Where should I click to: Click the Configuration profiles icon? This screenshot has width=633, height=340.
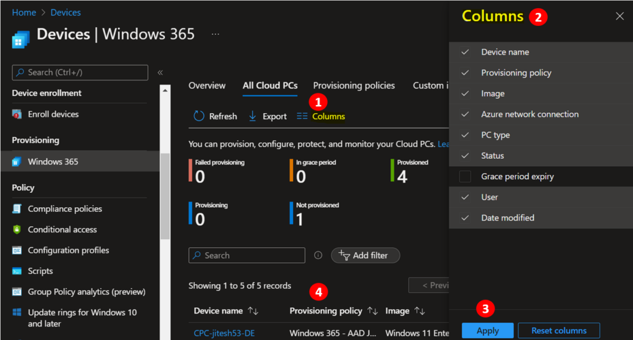click(x=17, y=250)
